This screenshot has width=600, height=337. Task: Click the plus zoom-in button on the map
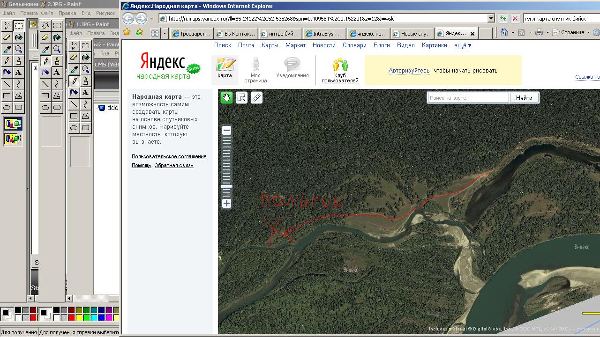226,204
